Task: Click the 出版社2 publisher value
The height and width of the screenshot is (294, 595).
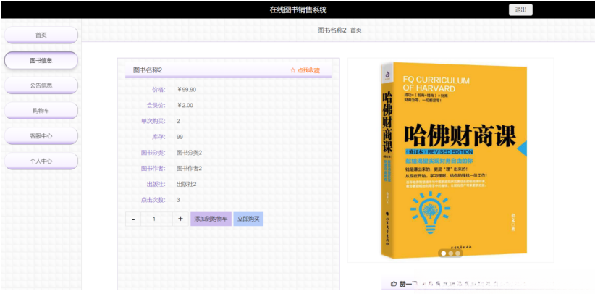Action: [x=186, y=184]
